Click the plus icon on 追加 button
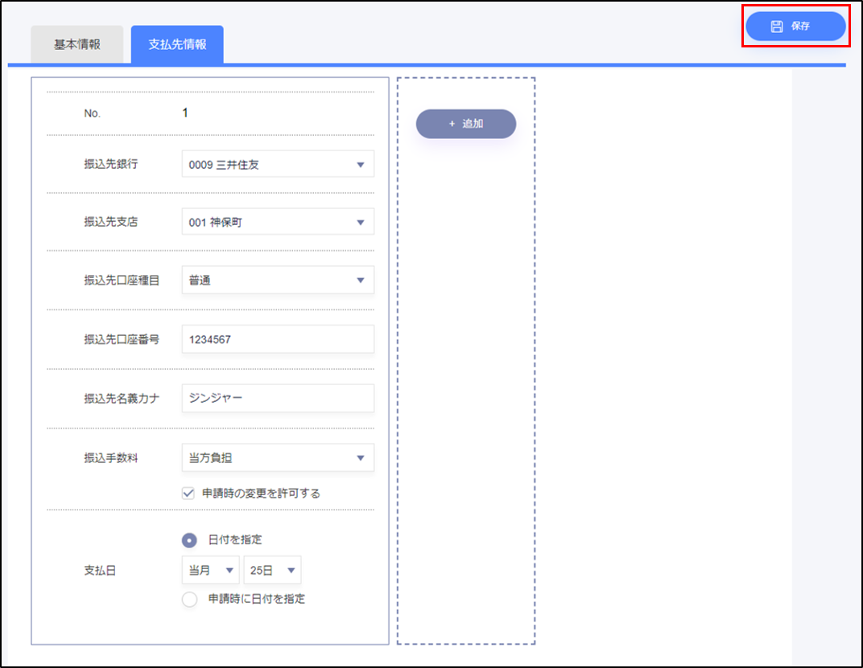Viewport: 863px width, 668px height. [x=452, y=124]
